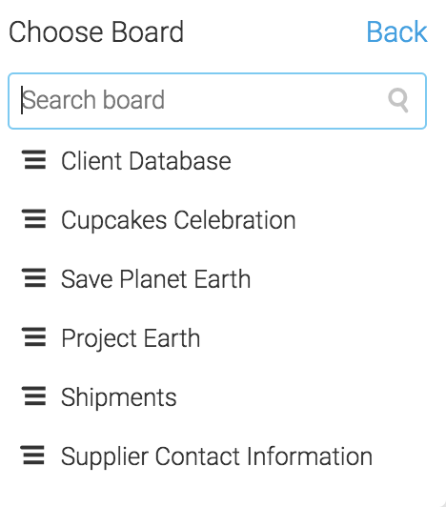
Task: Click the magnifying glass search icon
Action: click(x=398, y=100)
